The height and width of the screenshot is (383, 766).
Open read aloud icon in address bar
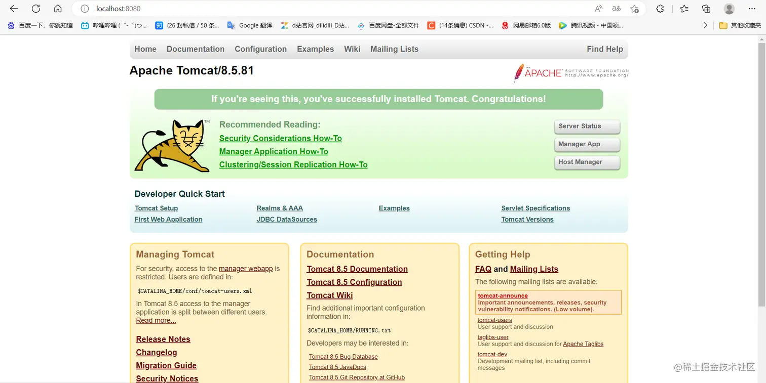click(x=598, y=9)
